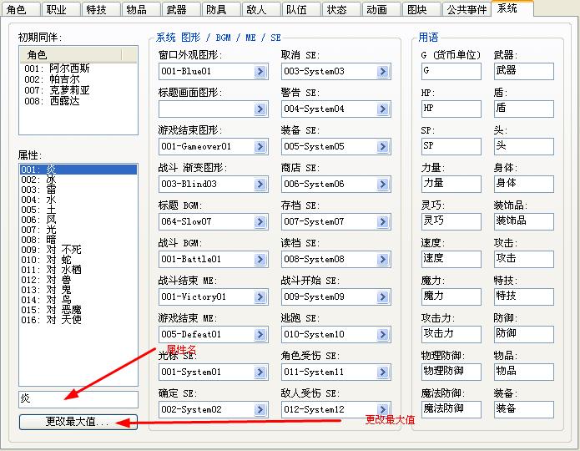The height and width of the screenshot is (451, 580).
Task: Change 读档 SE 008-System08 via arrow
Action: (383, 259)
